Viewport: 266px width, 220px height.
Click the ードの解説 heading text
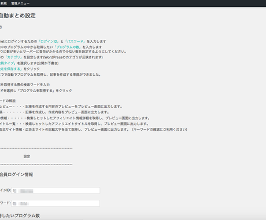pos(8,101)
